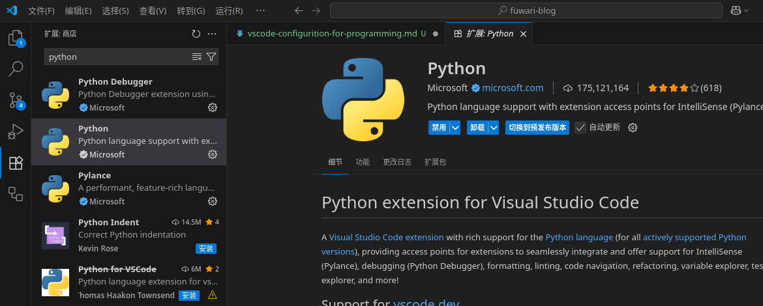Open the extensions panel more actions menu
The width and height of the screenshot is (763, 306).
(212, 34)
